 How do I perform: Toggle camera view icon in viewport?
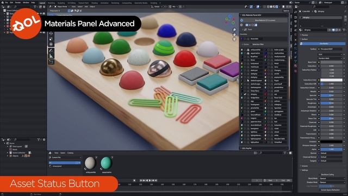(234, 39)
